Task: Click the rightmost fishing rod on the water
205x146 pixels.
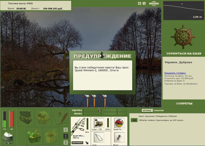Action: click(105, 101)
